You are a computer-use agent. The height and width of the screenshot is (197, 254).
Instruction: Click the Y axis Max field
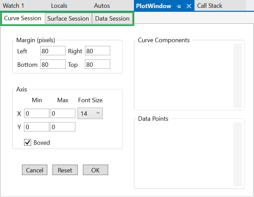click(x=63, y=127)
